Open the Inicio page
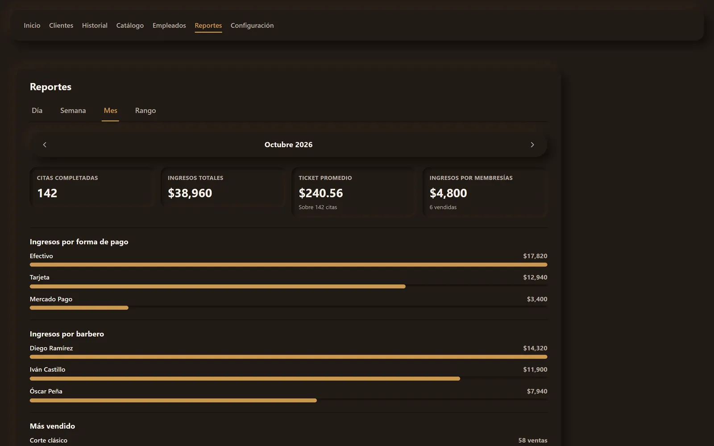 click(x=32, y=25)
